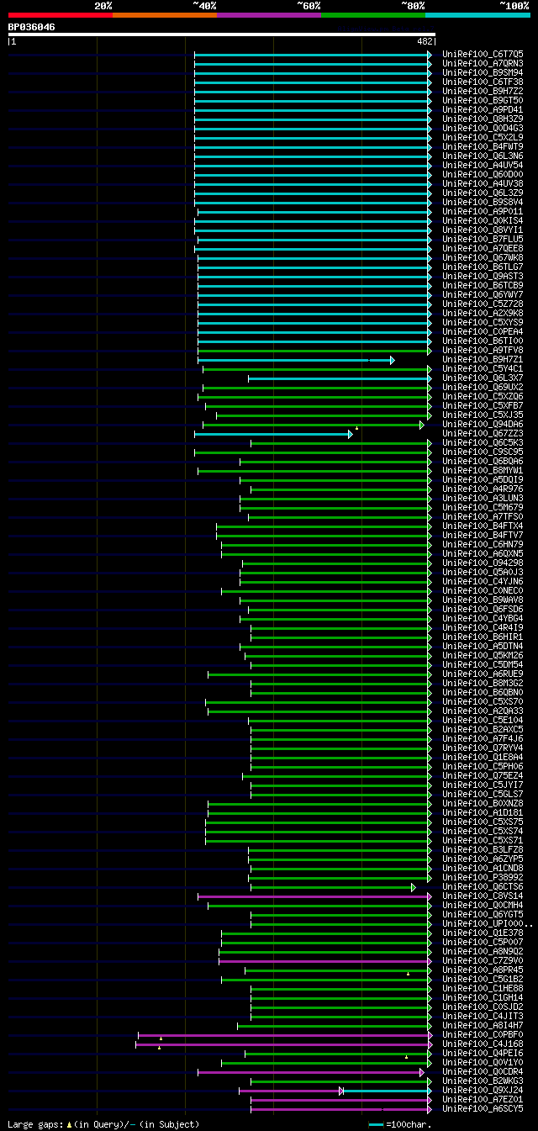Click the UniRef100_C0NEC0 label

[x=483, y=590]
